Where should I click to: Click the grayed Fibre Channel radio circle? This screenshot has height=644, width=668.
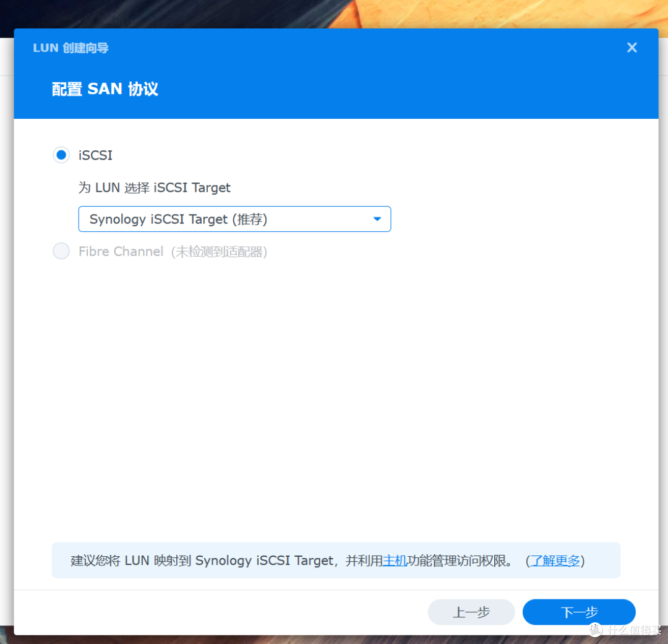pos(61,251)
